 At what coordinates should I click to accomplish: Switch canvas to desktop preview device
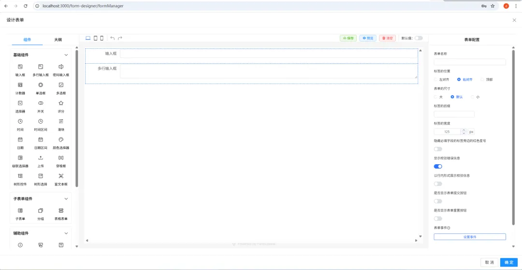click(88, 38)
